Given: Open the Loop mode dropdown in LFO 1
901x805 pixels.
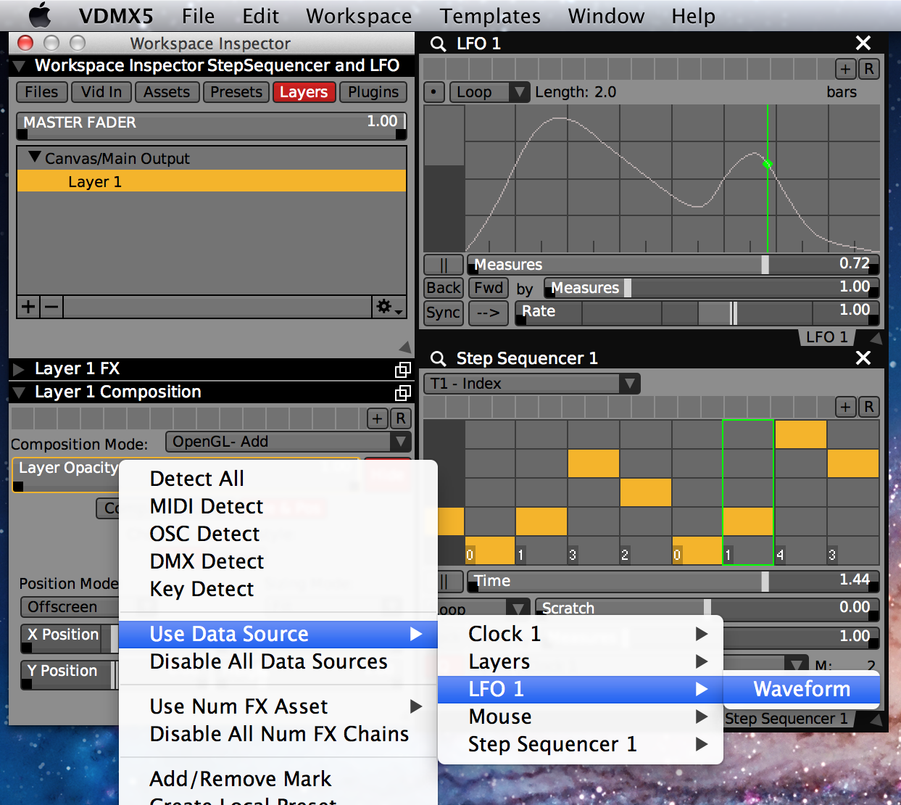Looking at the screenshot, I should [x=490, y=92].
